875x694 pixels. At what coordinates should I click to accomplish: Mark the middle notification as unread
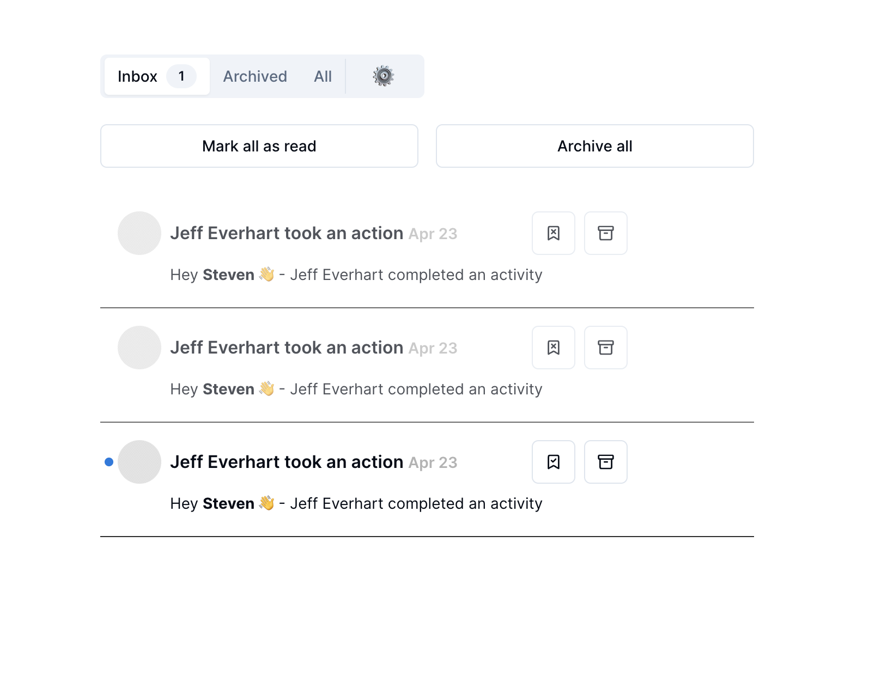(553, 348)
